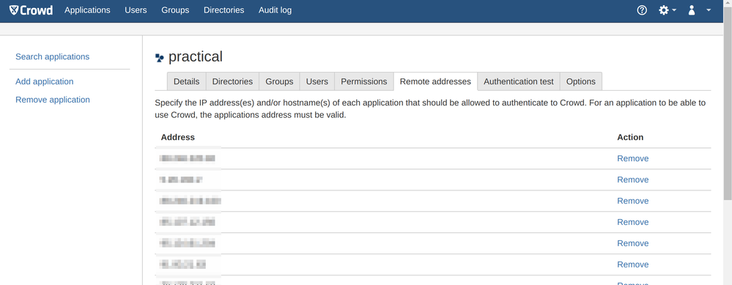Viewport: 732px width, 285px height.
Task: Open the Applications menu in top bar
Action: [87, 10]
